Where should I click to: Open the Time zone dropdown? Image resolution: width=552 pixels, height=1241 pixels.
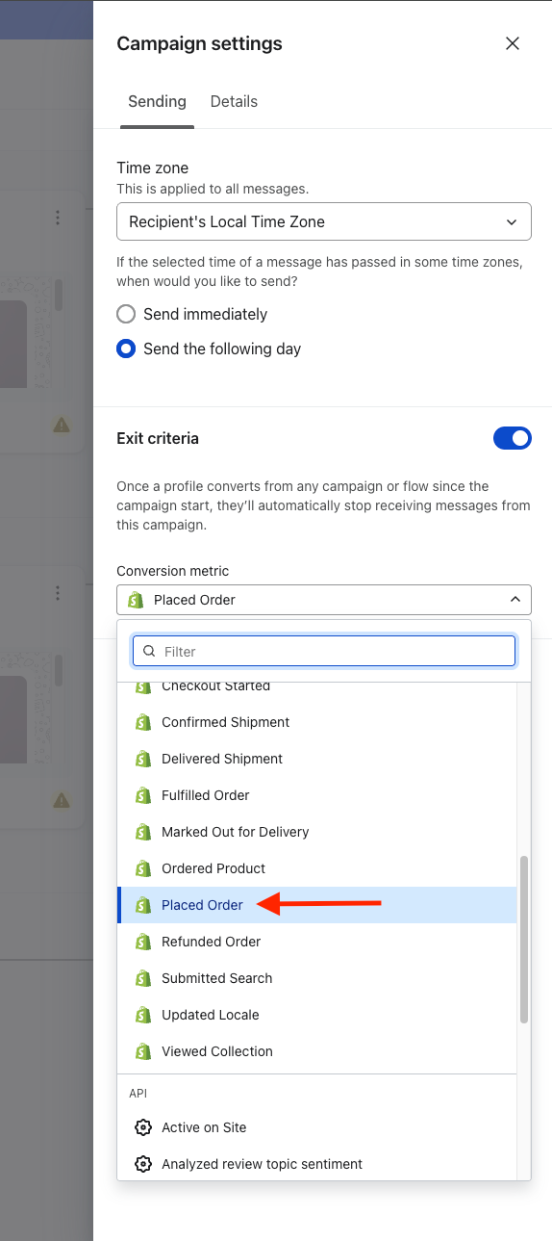click(x=324, y=221)
